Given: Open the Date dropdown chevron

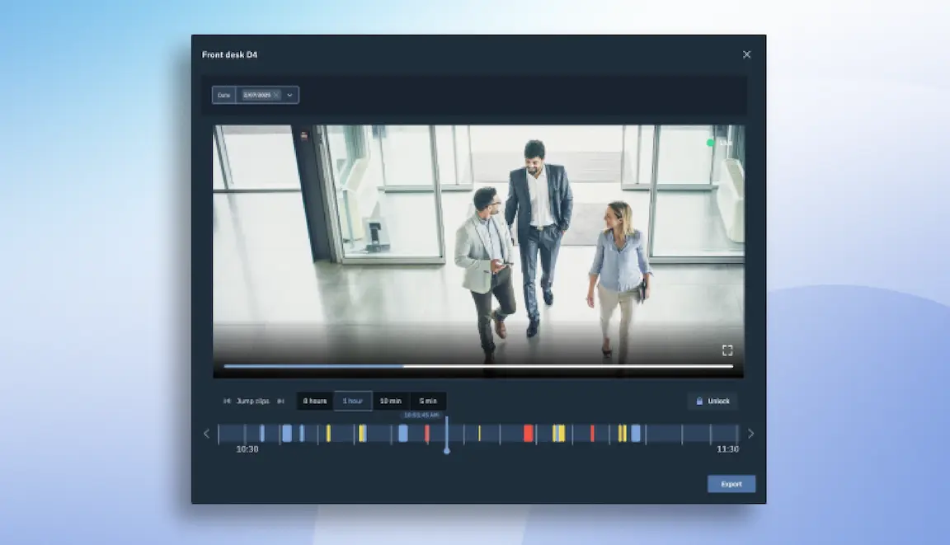Looking at the screenshot, I should click(x=289, y=95).
